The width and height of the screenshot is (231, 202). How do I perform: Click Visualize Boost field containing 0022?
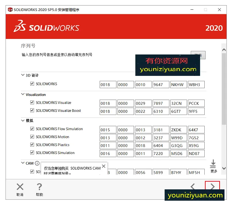tap(143, 111)
